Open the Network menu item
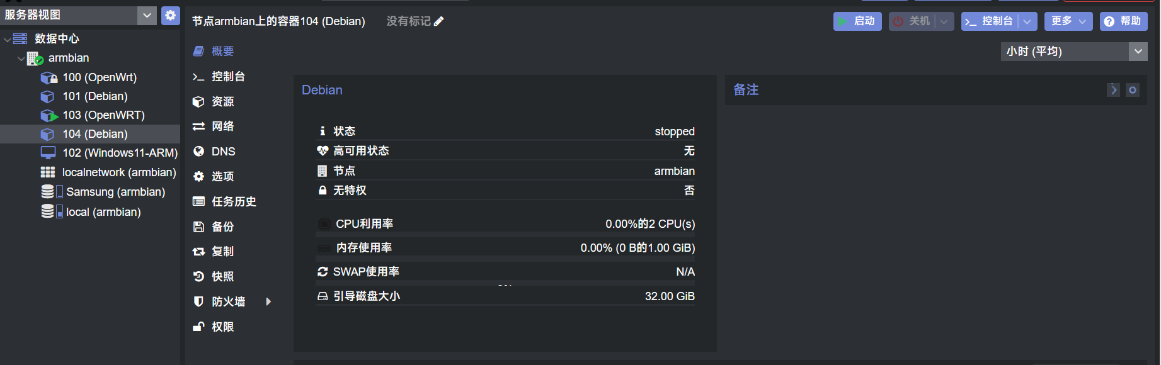Viewport: 1161px width, 365px height. point(222,126)
